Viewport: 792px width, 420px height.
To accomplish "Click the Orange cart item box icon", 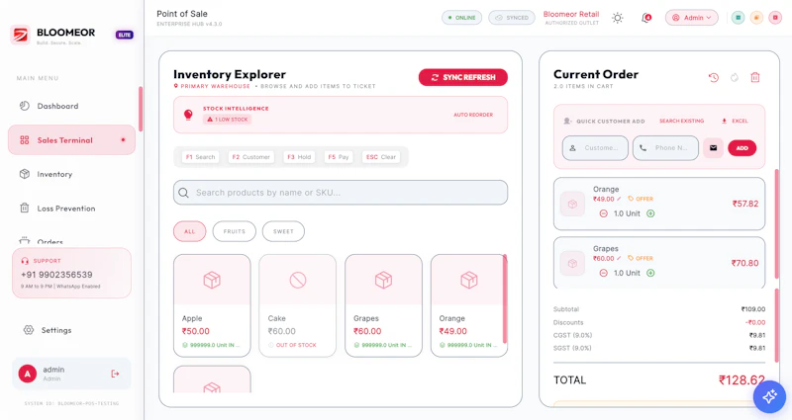I will [572, 205].
